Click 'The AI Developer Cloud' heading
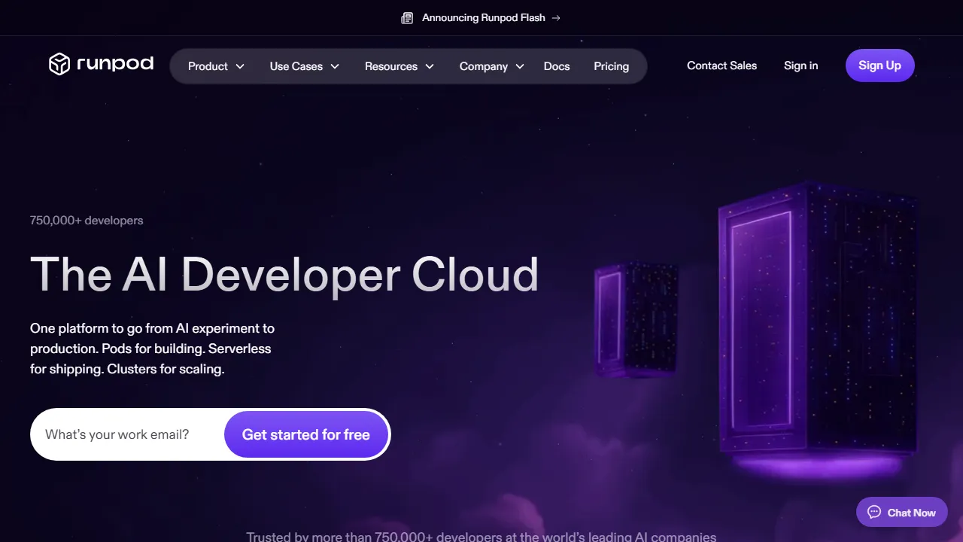Image resolution: width=963 pixels, height=542 pixels. (x=284, y=275)
